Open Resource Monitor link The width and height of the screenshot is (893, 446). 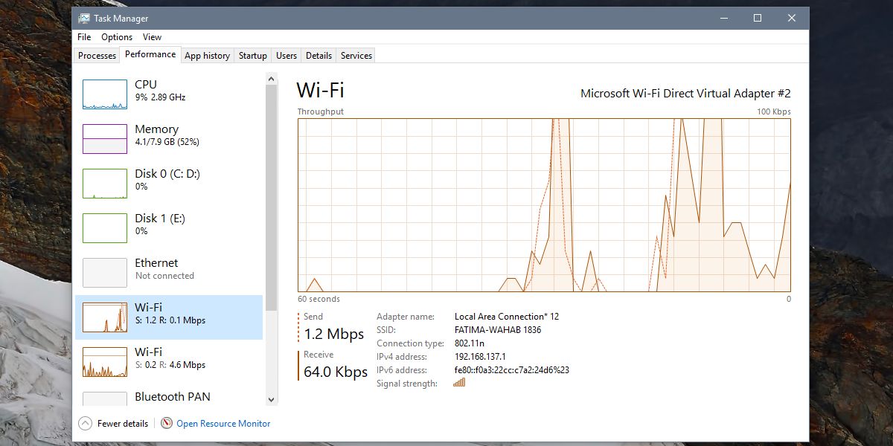(223, 424)
